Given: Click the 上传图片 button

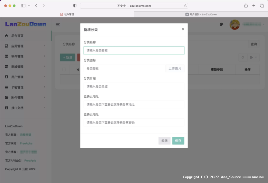Looking at the screenshot, I should (175, 69).
